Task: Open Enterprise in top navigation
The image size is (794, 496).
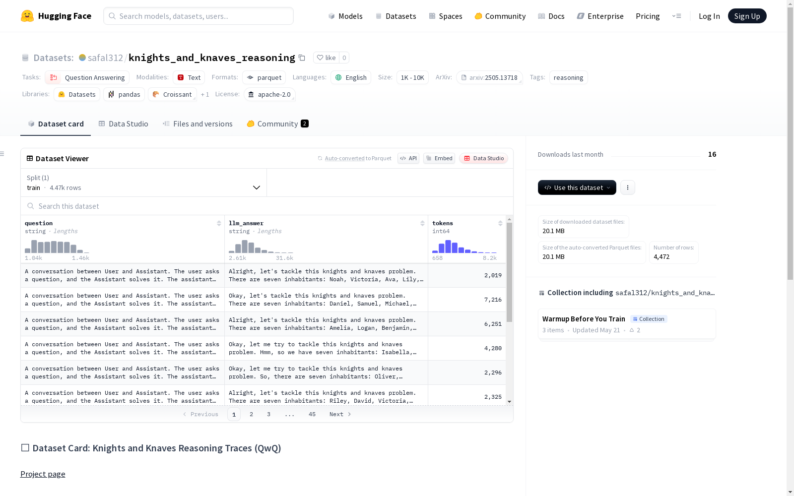Action: click(x=600, y=16)
